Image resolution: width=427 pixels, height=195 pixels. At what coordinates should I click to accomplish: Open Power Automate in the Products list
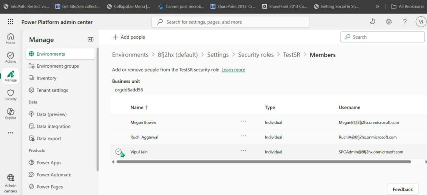click(54, 175)
